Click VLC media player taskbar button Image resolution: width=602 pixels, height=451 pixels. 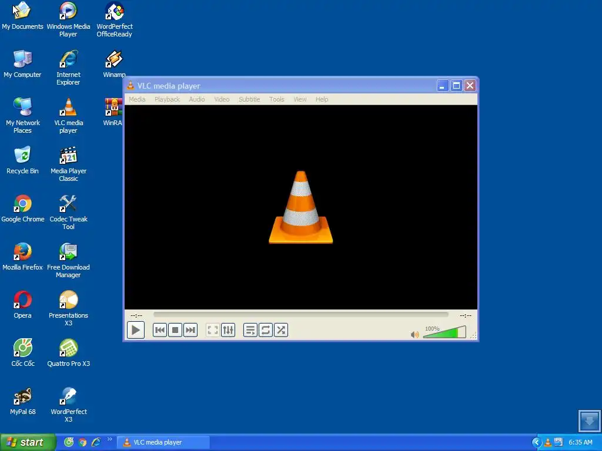[x=163, y=442]
